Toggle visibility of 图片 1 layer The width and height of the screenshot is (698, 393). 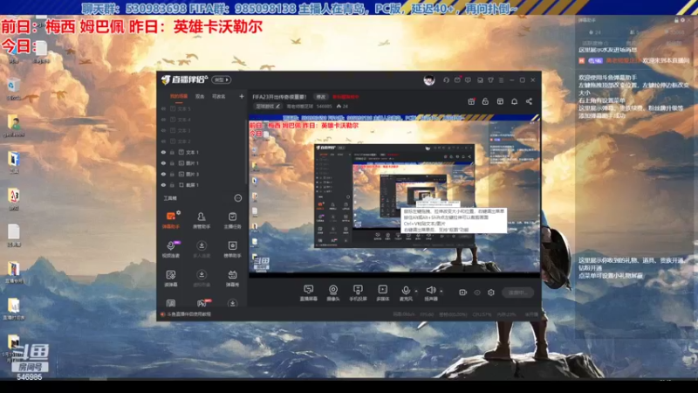point(163,163)
